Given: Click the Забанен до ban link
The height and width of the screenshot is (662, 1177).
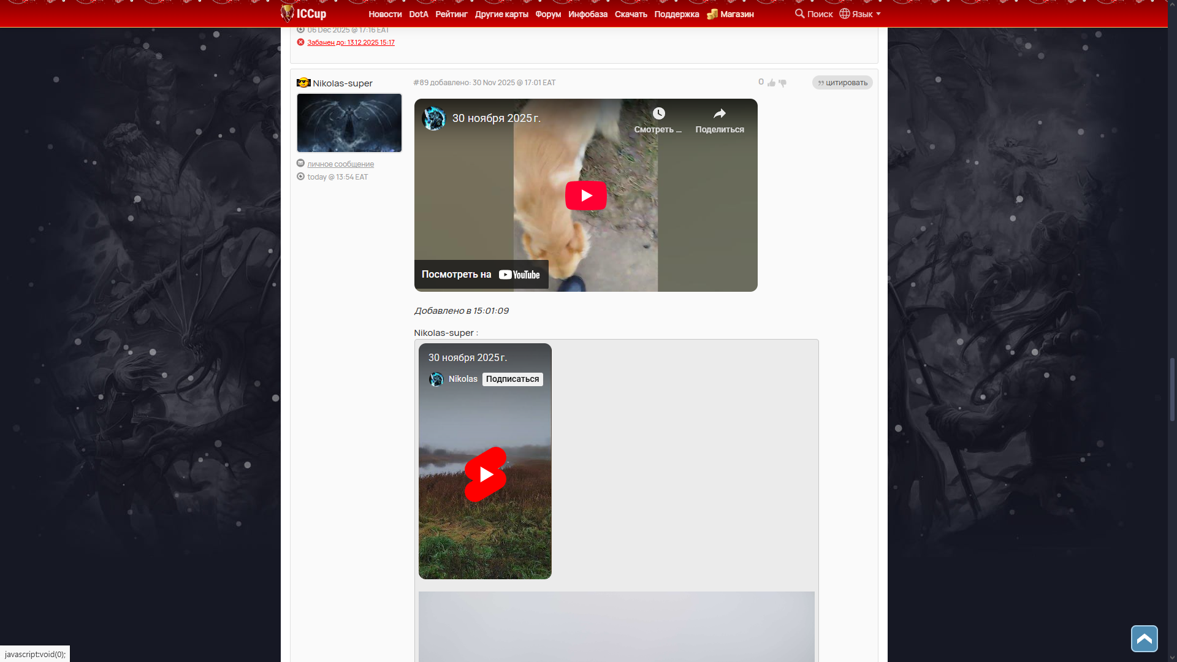Looking at the screenshot, I should point(351,42).
